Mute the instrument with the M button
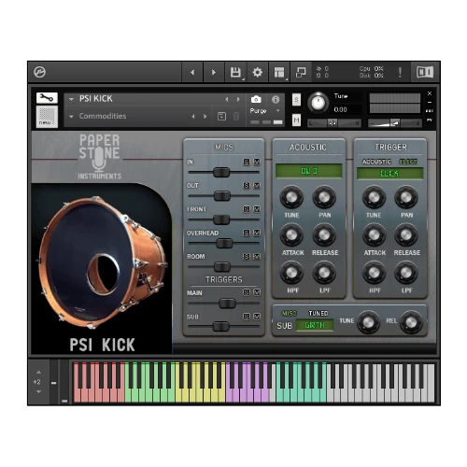The height and width of the screenshot is (467, 467). (296, 120)
